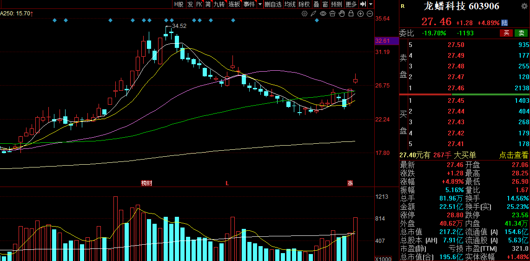Click 点击查看 link
This screenshot has height=261, width=530.
(x=513, y=155)
